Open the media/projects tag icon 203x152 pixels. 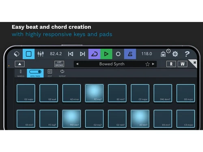pos(17,54)
